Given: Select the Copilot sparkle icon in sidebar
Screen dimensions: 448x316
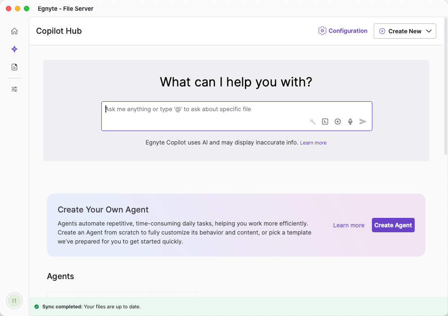Looking at the screenshot, I should coord(14,49).
